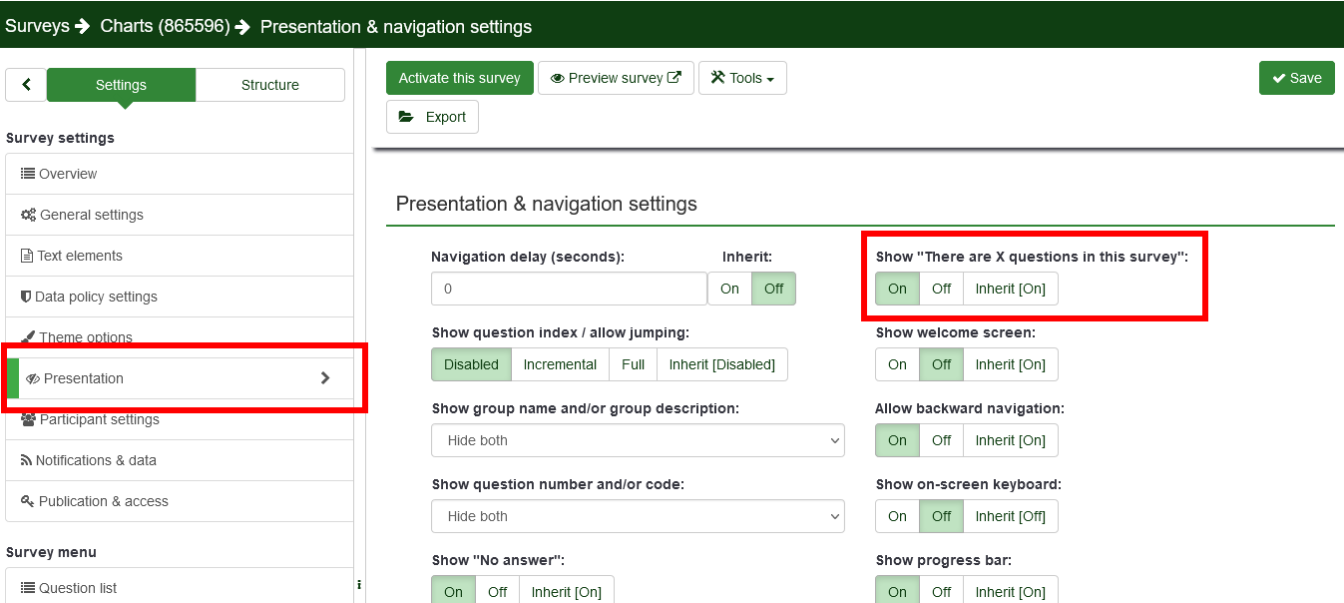The width and height of the screenshot is (1344, 603).
Task: Set Allow backward navigation to Off
Action: [x=941, y=440]
